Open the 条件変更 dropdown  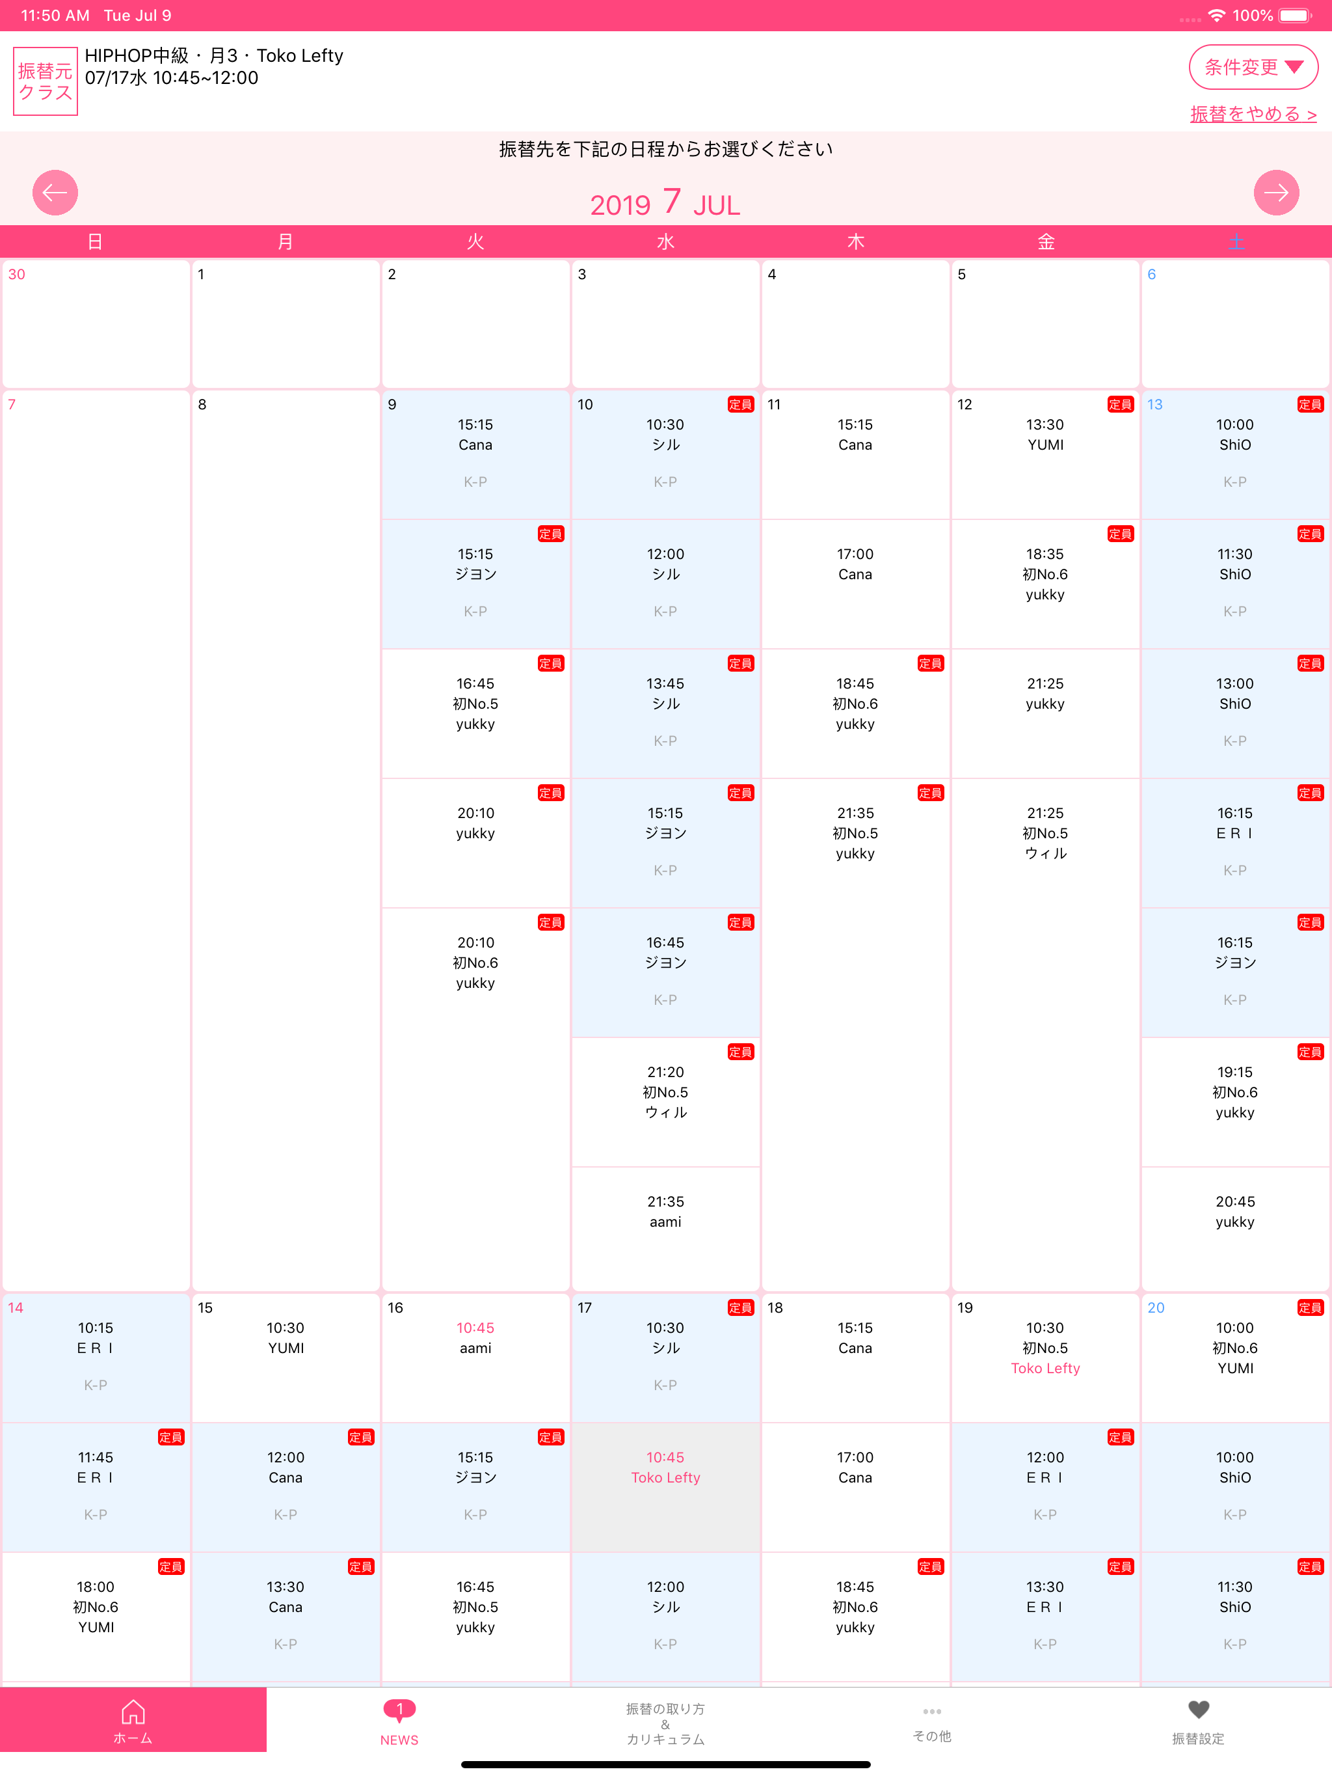[x=1253, y=67]
